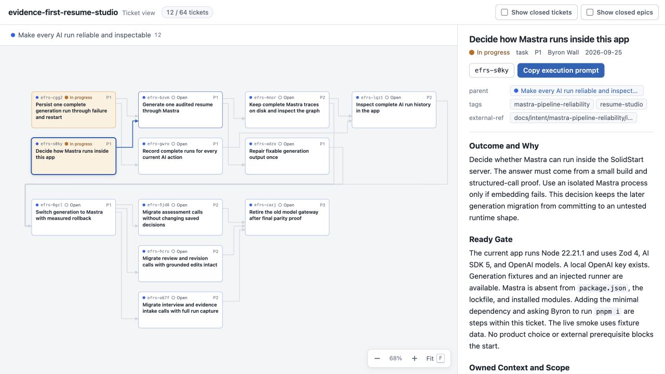Screen dimensions: 665x374
Task: Open card 'Repair fixable generation output once'
Action: (x=287, y=156)
